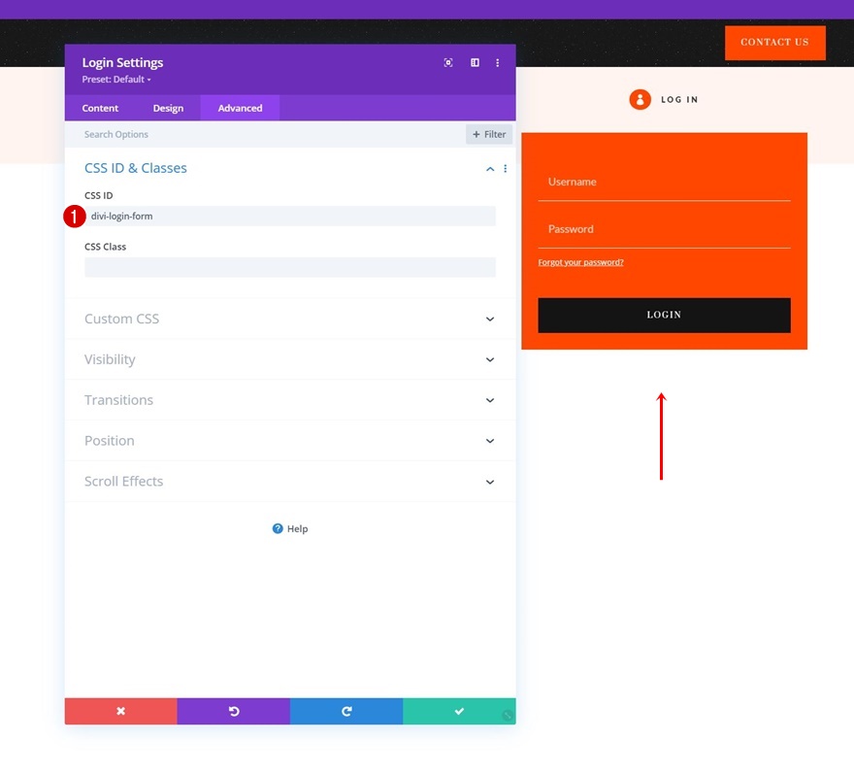Click the black Login button
This screenshot has height=774, width=854.
(664, 315)
